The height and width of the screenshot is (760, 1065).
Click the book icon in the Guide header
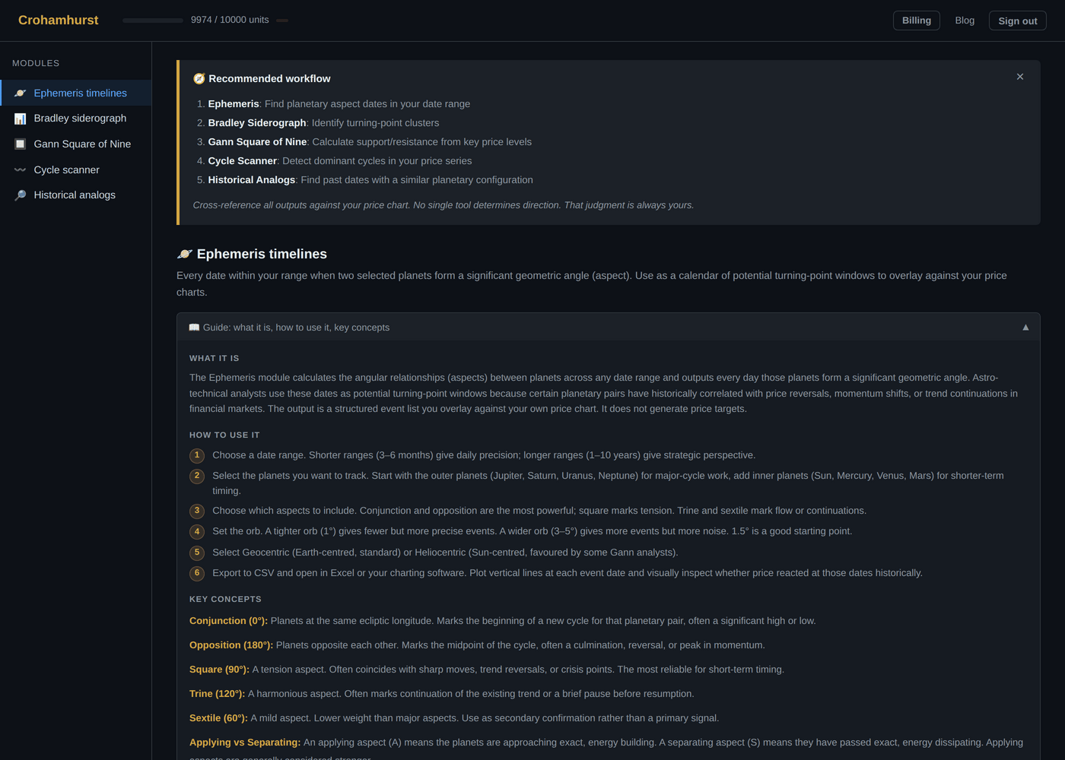pyautogui.click(x=194, y=328)
